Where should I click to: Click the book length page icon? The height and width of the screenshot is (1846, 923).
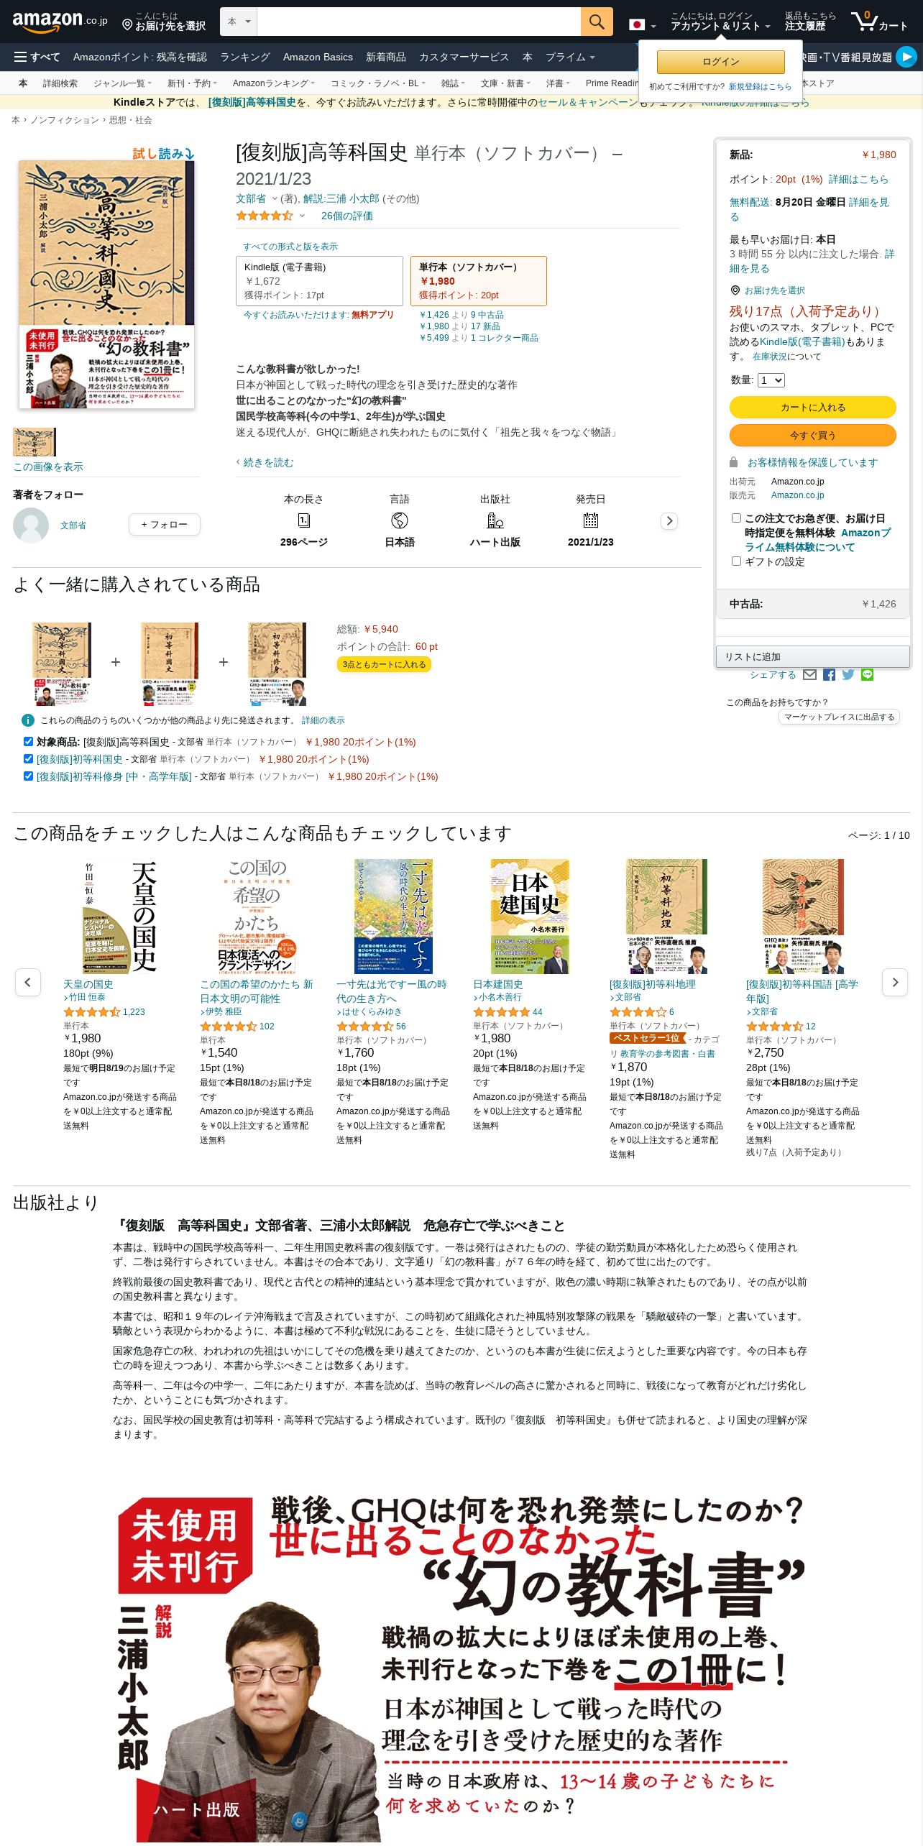pos(304,520)
